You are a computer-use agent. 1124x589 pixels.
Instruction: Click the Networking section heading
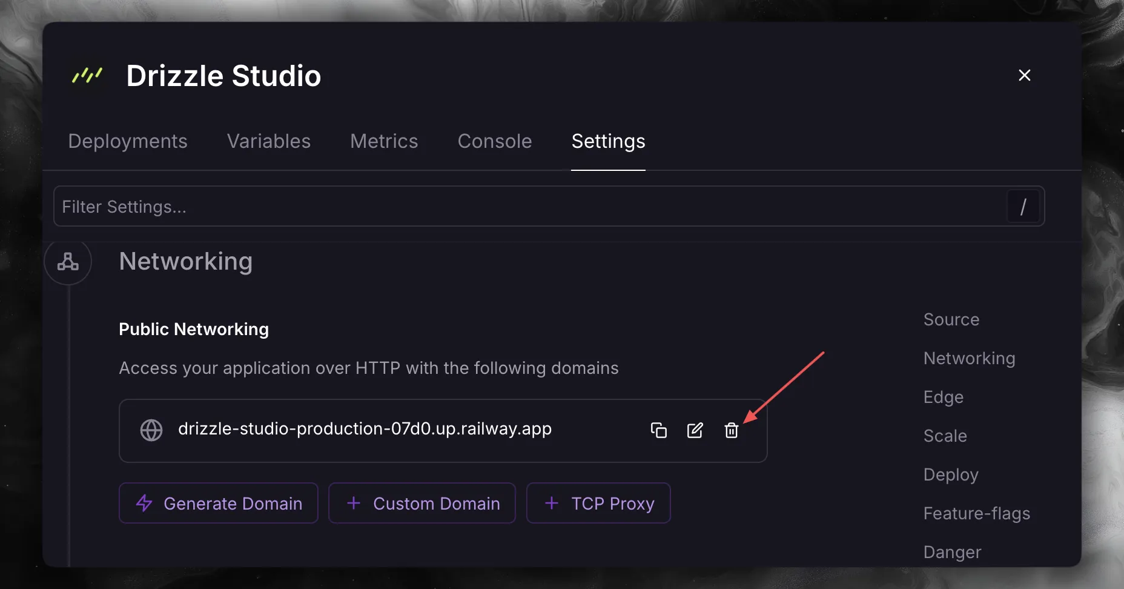pyautogui.click(x=186, y=262)
